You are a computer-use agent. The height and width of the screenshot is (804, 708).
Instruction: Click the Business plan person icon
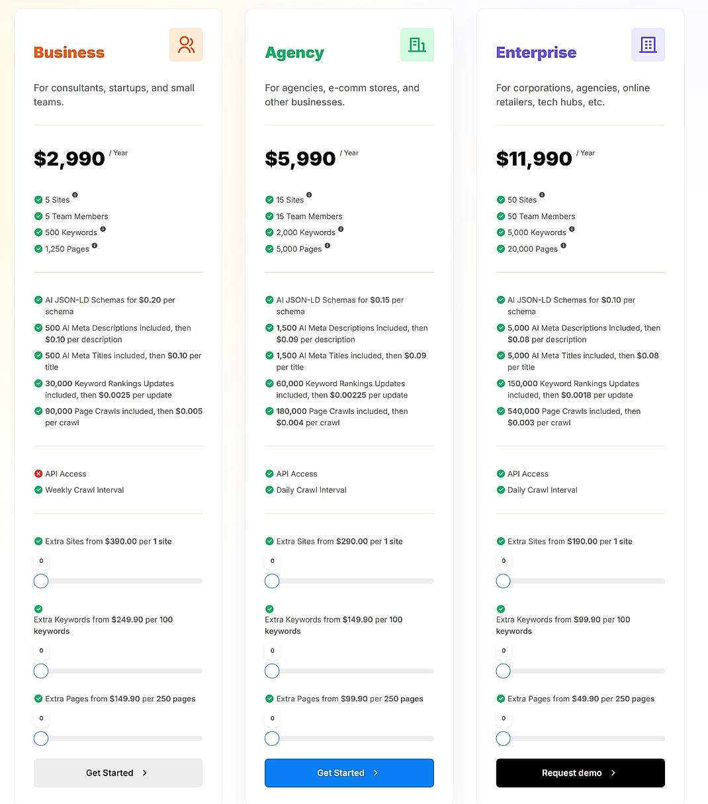pyautogui.click(x=186, y=44)
